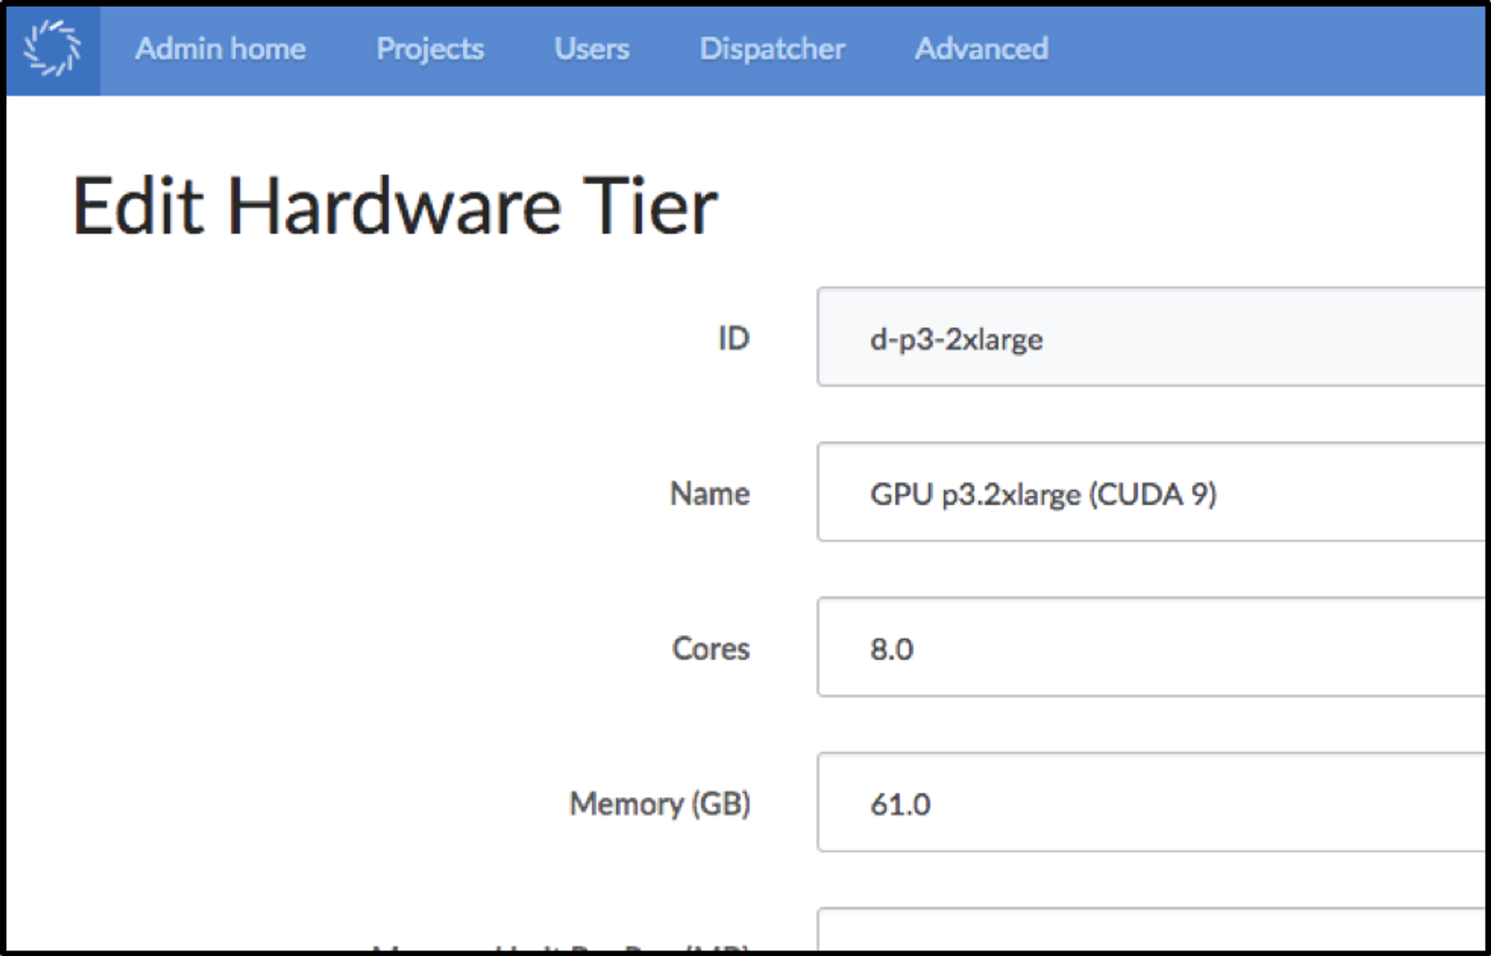
Task: Open the Advanced menu
Action: (981, 48)
